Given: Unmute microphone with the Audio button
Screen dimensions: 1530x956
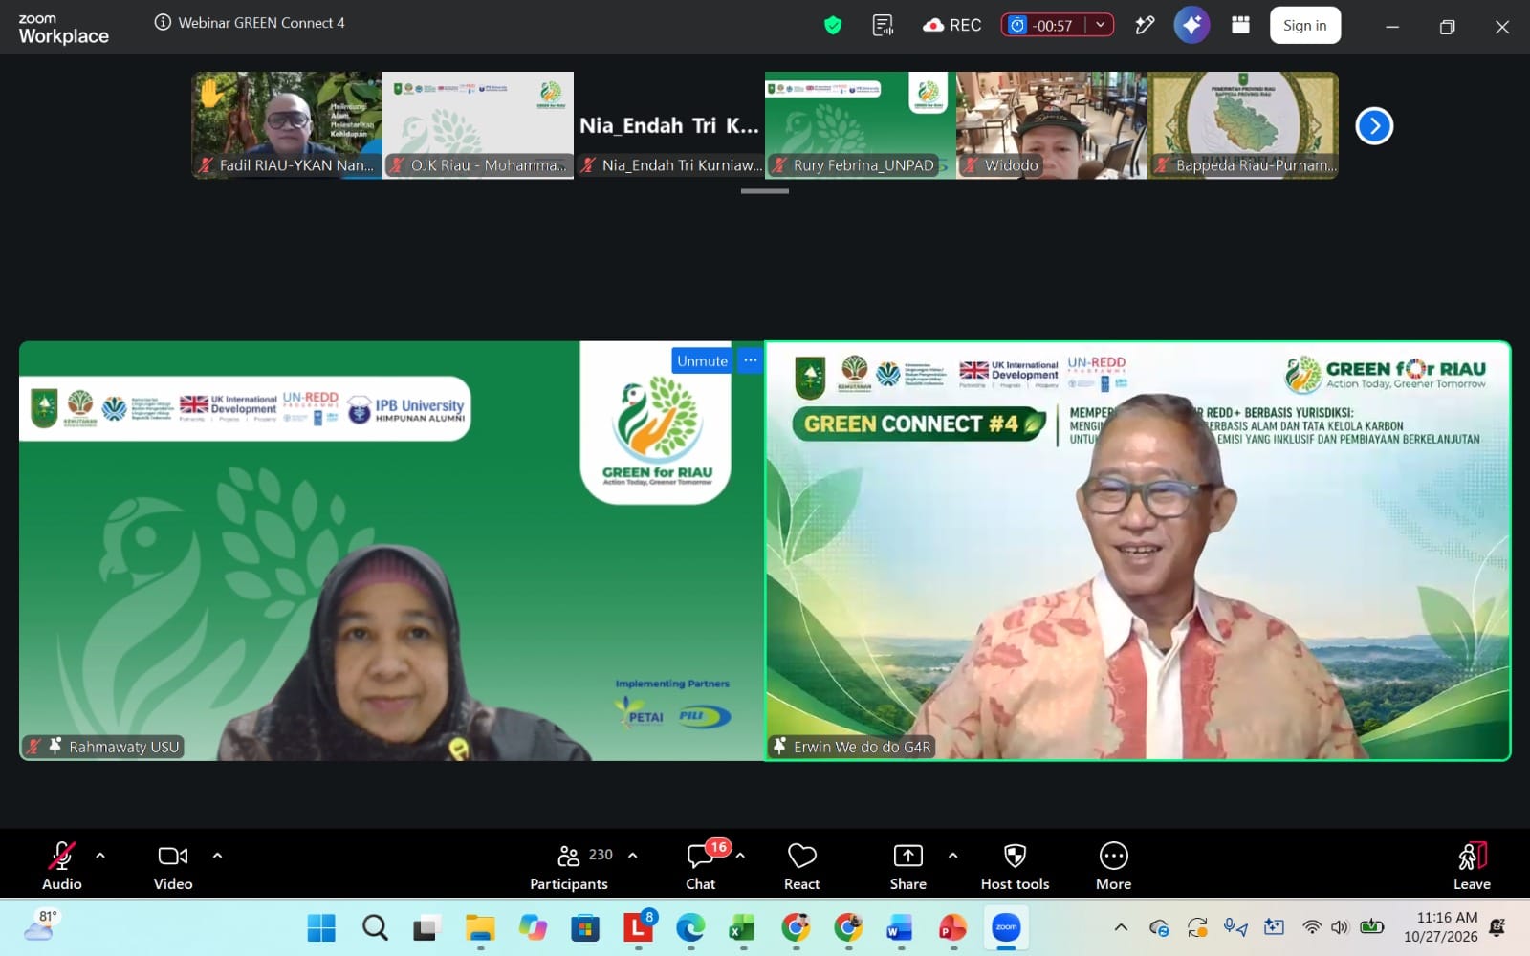Looking at the screenshot, I should click(62, 865).
